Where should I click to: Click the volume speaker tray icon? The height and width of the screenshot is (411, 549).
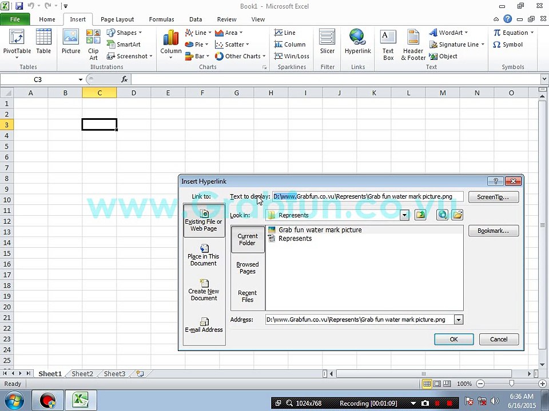tap(494, 401)
